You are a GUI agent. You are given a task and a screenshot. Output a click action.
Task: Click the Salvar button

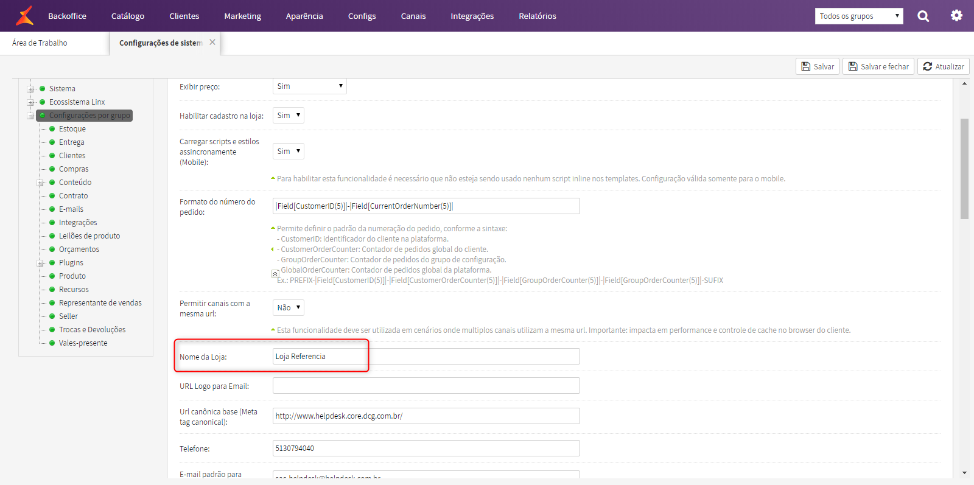pos(818,66)
